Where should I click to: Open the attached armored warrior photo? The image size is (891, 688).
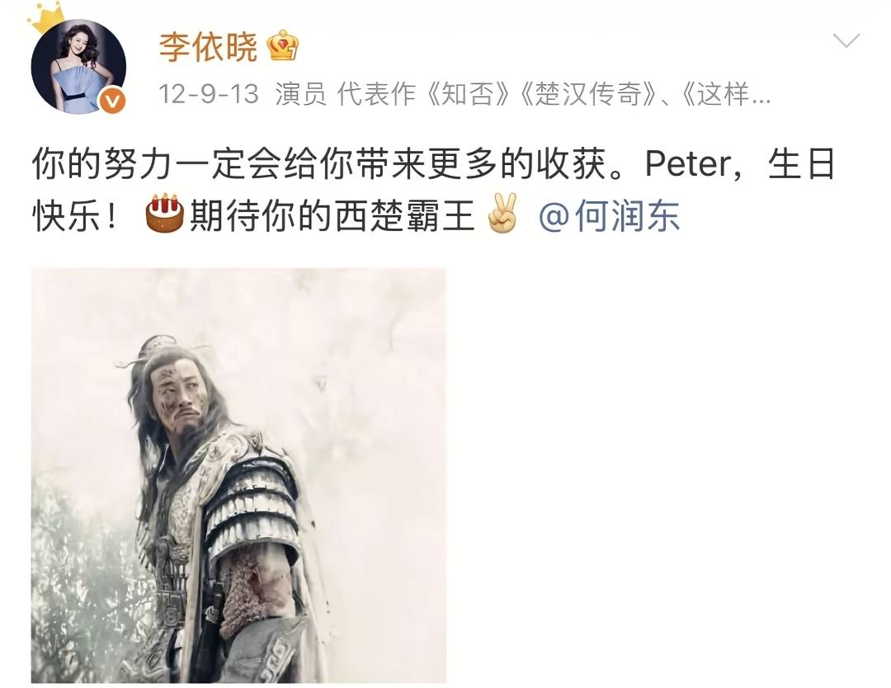tap(238, 475)
